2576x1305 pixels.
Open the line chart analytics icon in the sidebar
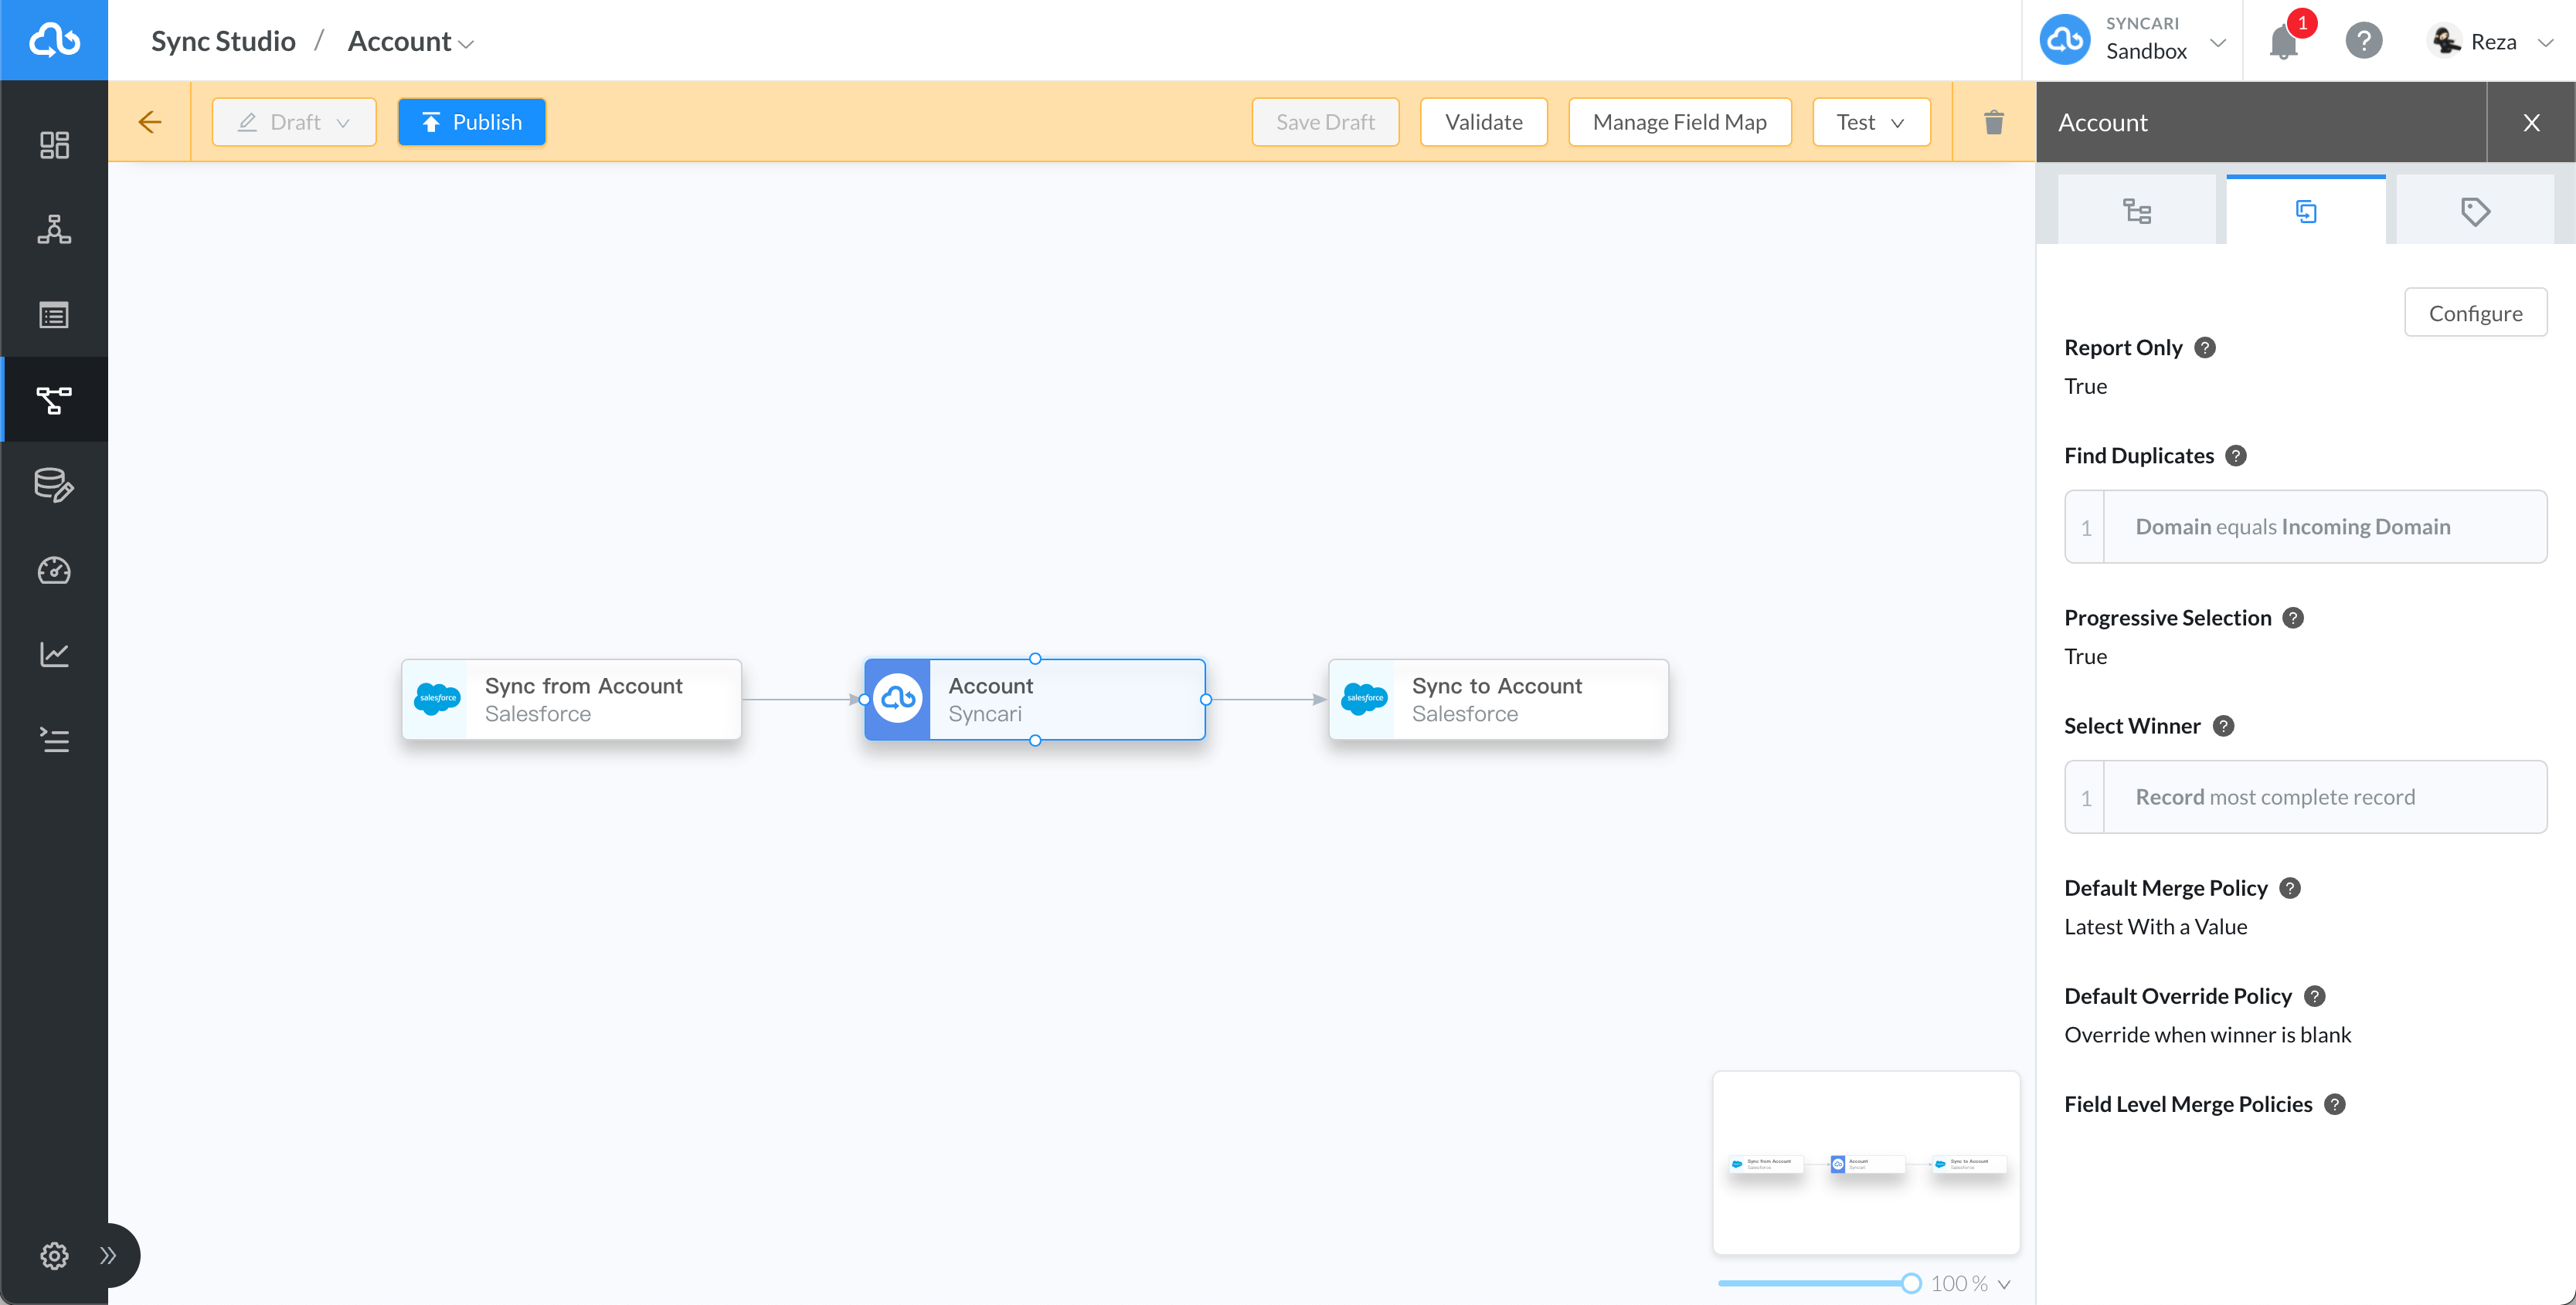point(54,655)
